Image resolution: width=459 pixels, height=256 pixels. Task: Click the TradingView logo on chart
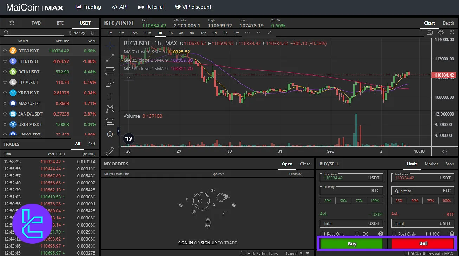(x=129, y=139)
